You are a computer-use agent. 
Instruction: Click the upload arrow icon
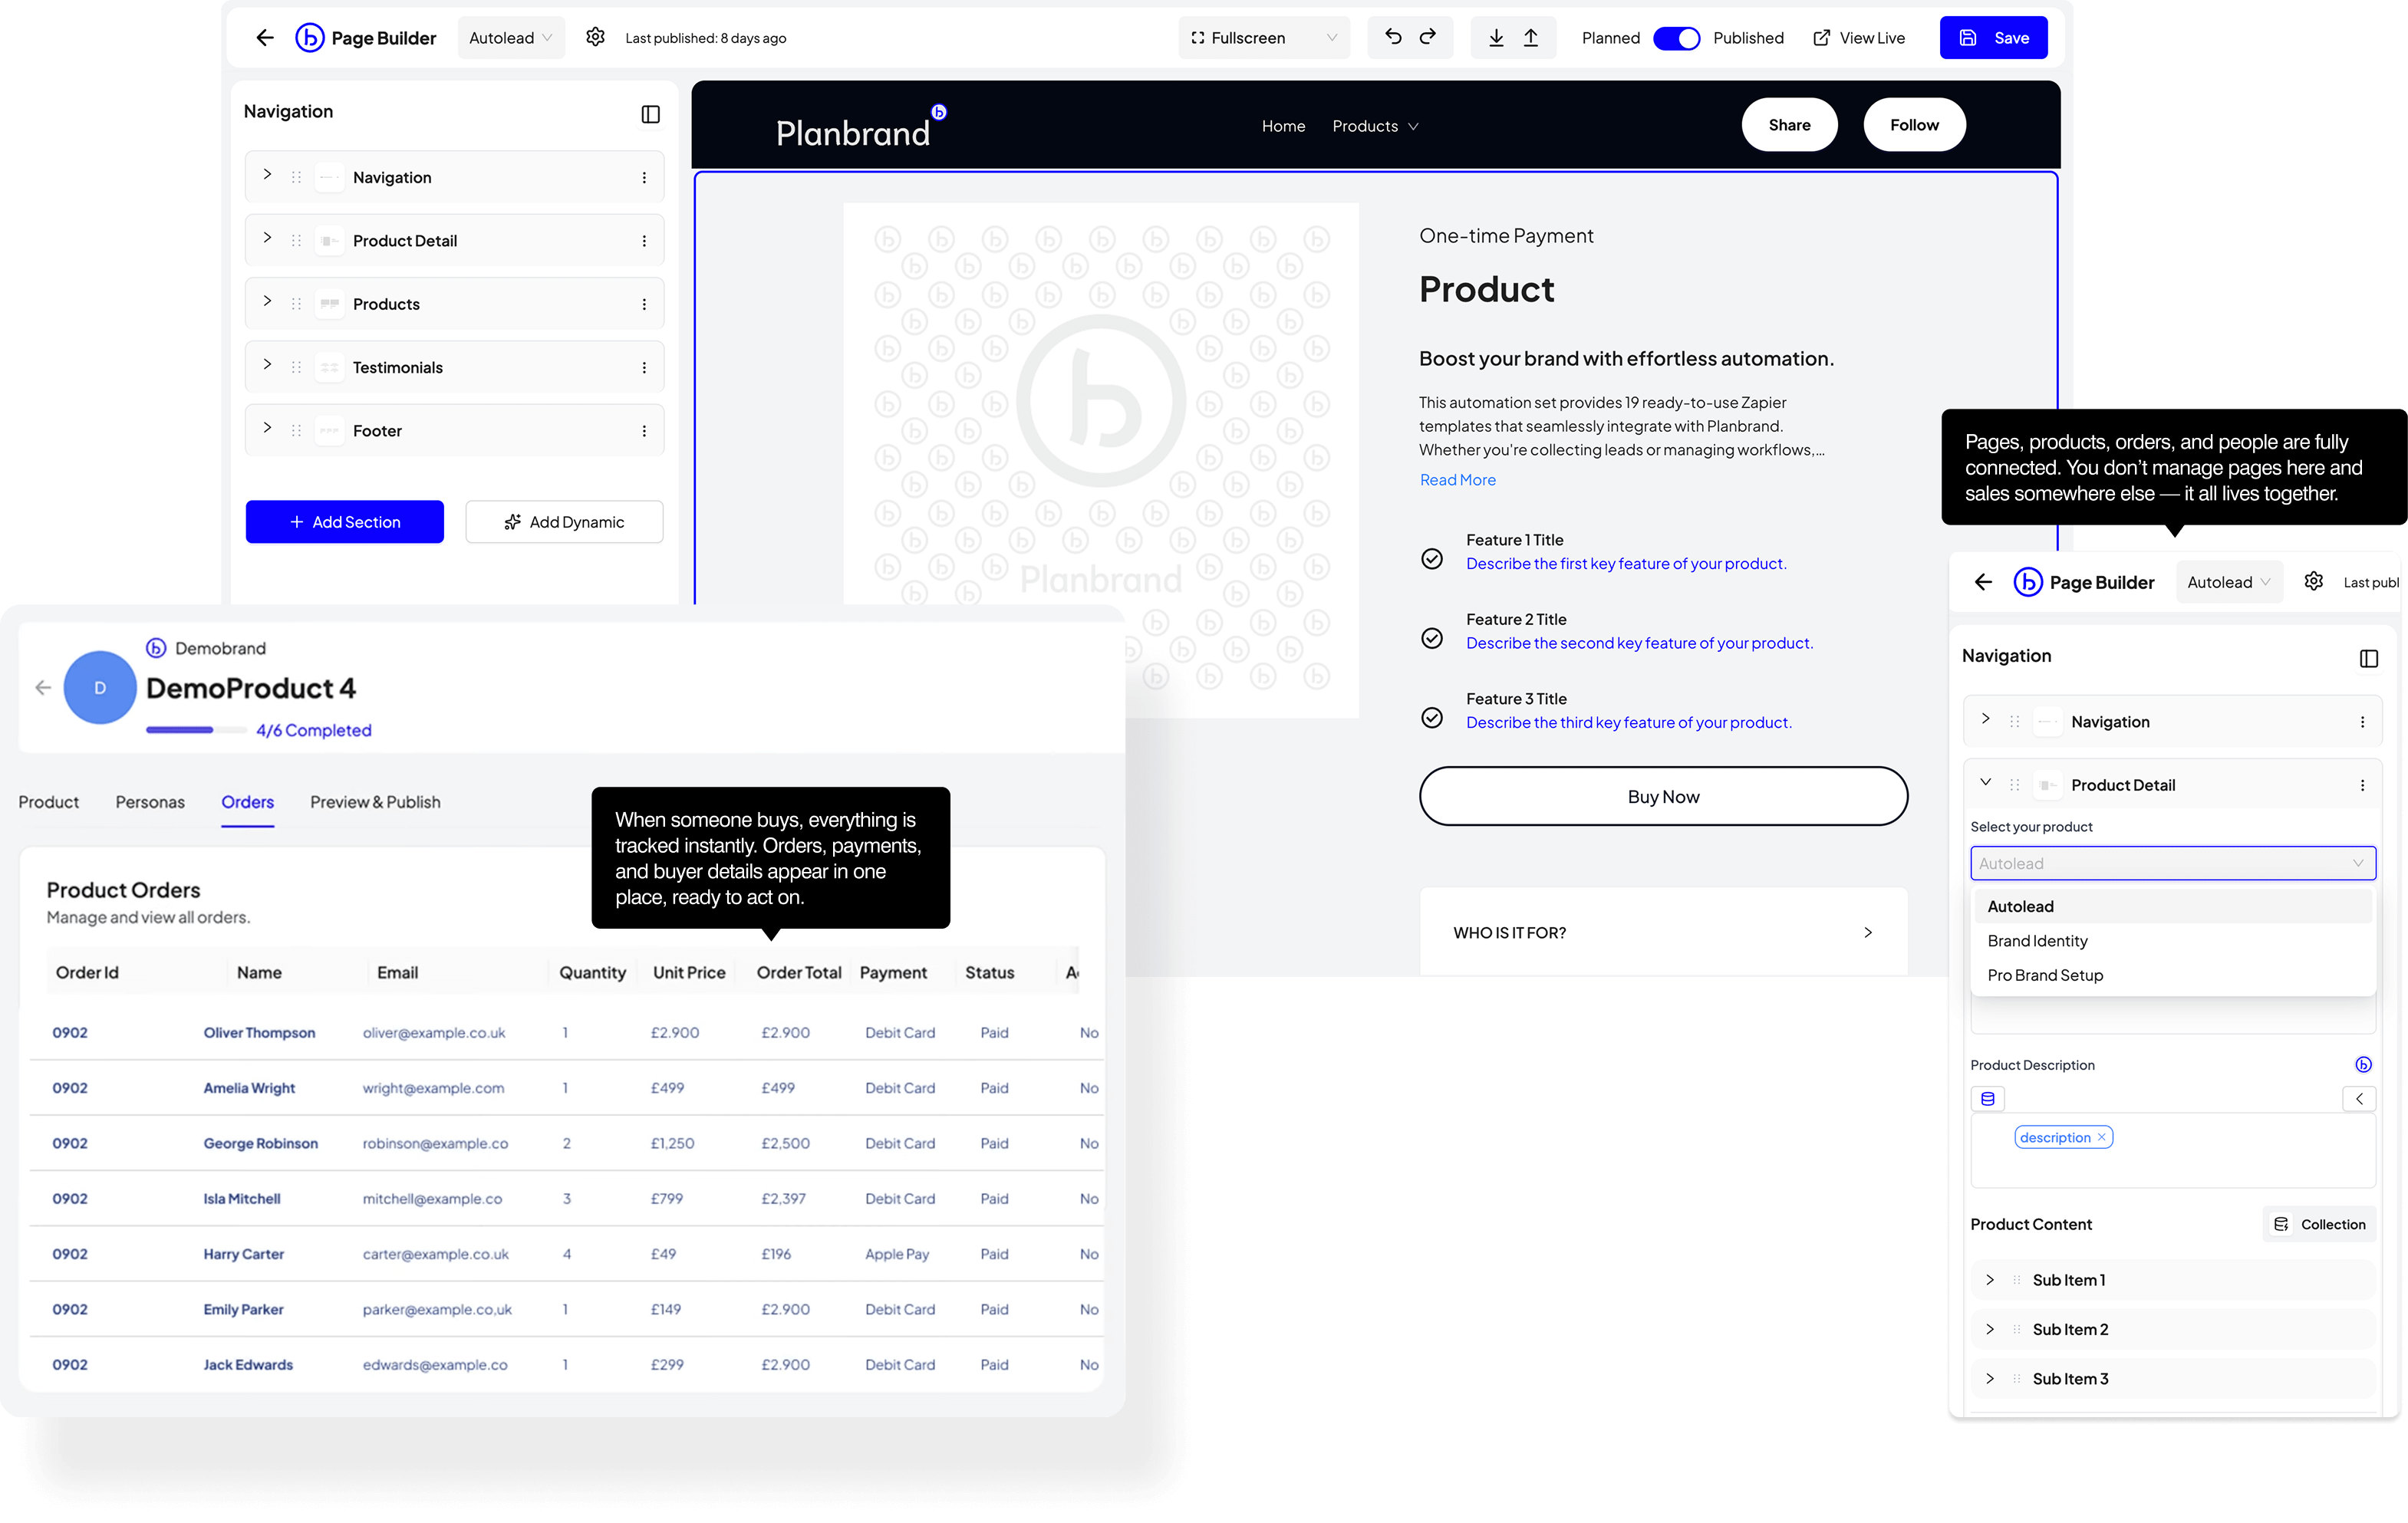1531,38
